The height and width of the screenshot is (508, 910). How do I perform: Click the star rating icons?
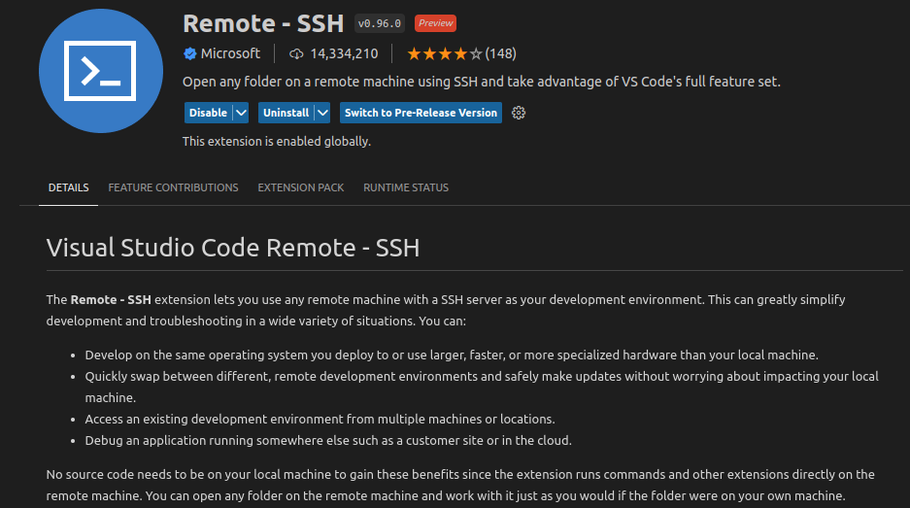tap(445, 54)
